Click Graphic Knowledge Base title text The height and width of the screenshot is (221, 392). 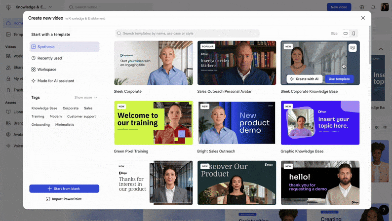[x=302, y=151]
